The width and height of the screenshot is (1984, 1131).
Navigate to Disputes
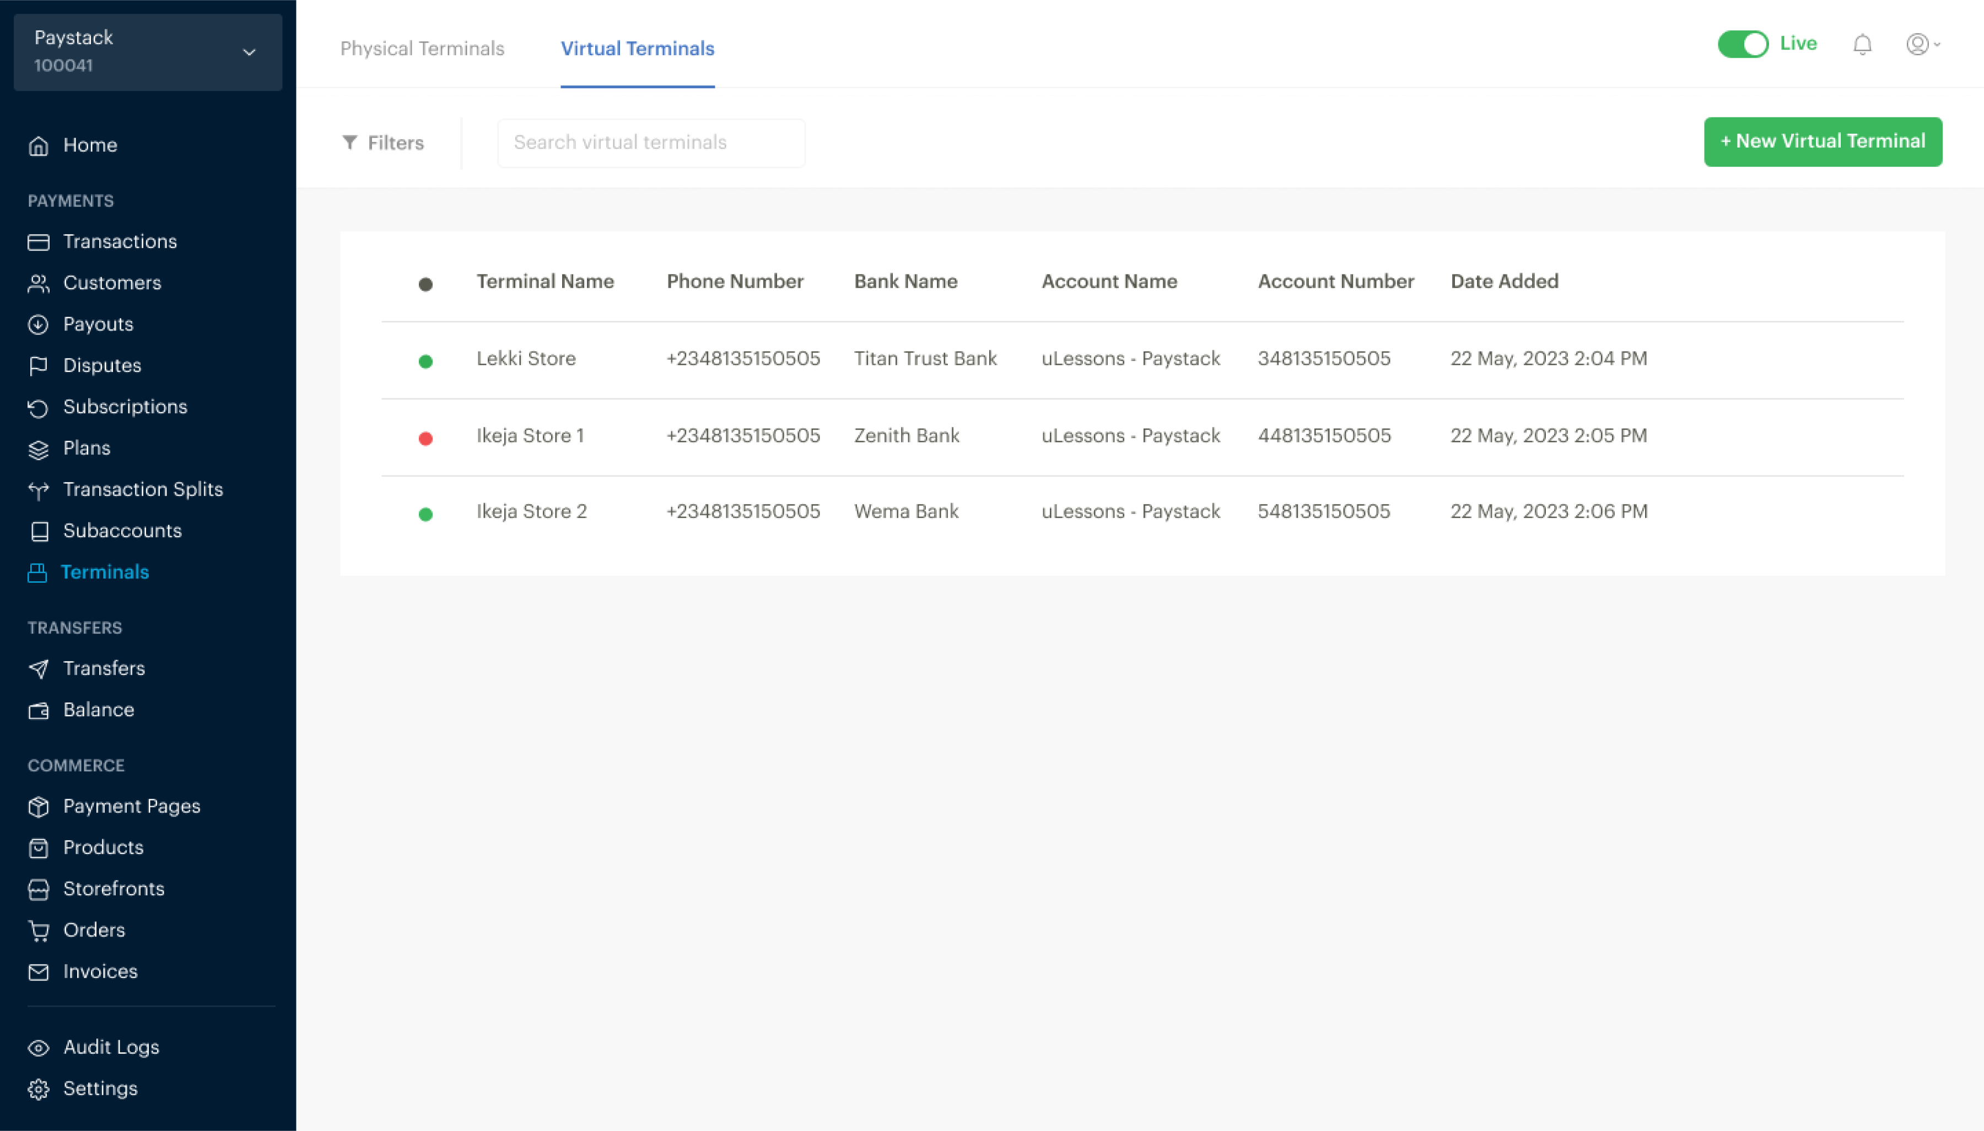[x=102, y=365]
